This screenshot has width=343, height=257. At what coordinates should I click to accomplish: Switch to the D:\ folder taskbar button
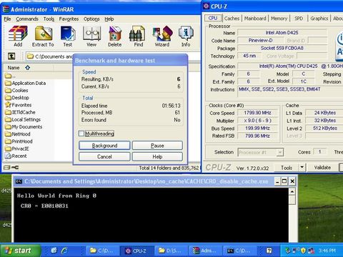tap(170, 251)
